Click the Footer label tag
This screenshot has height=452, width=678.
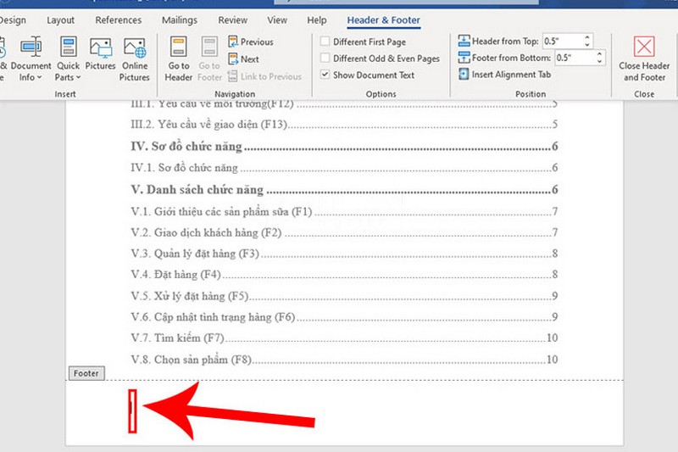85,373
